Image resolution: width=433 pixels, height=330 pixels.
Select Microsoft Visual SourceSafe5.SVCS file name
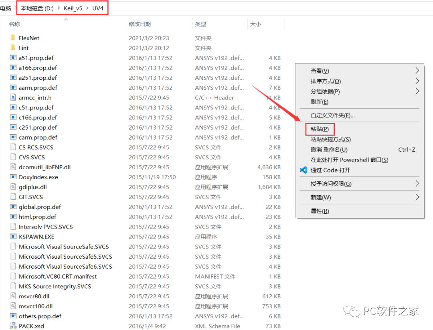(65, 257)
